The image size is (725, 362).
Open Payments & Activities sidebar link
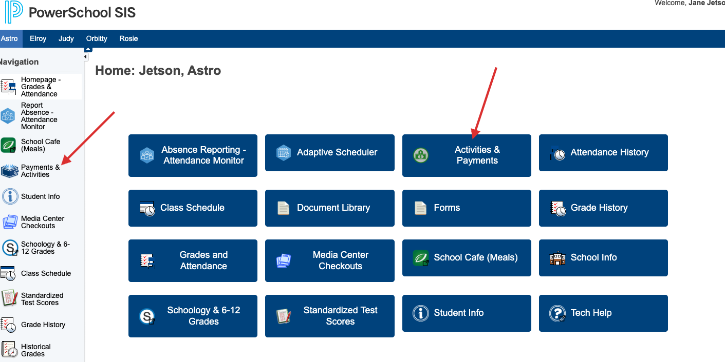pyautogui.click(x=41, y=171)
